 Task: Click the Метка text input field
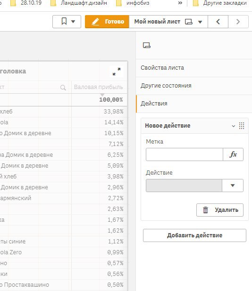coord(185,154)
